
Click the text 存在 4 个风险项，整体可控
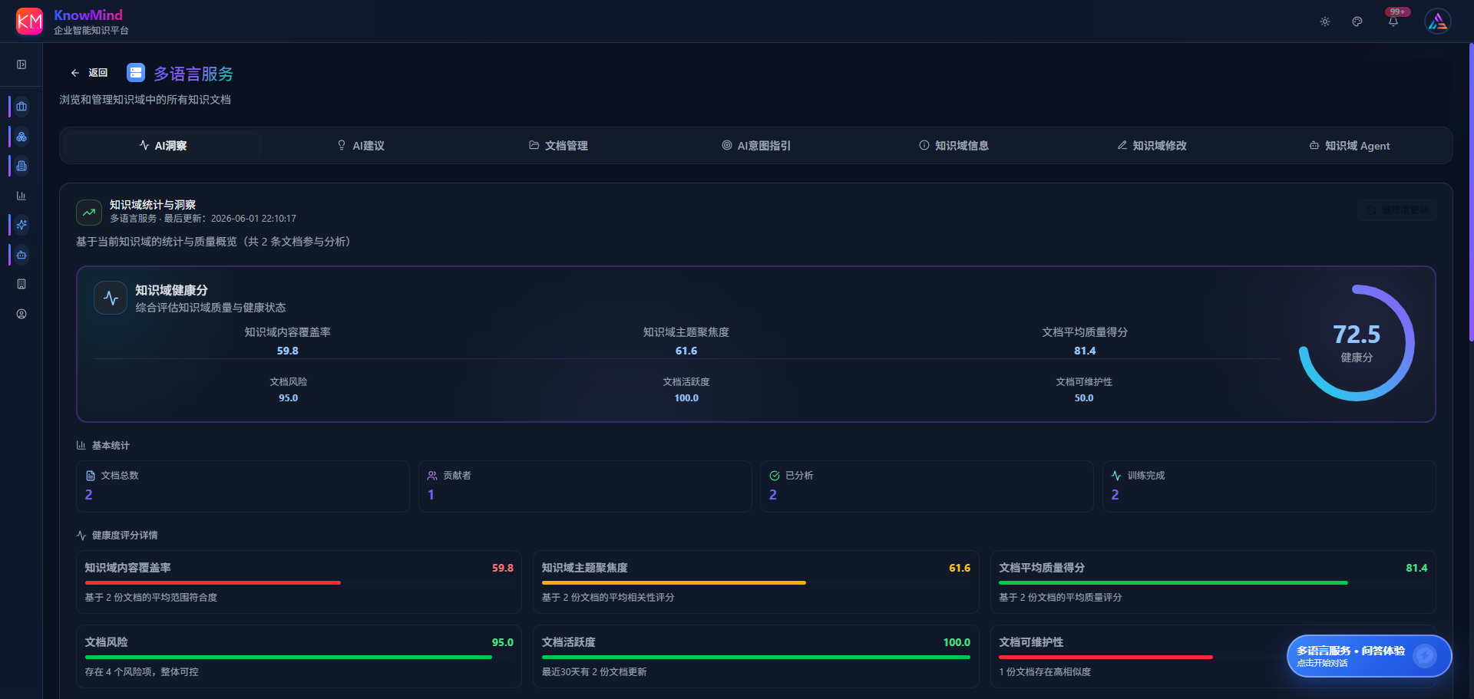click(x=142, y=672)
